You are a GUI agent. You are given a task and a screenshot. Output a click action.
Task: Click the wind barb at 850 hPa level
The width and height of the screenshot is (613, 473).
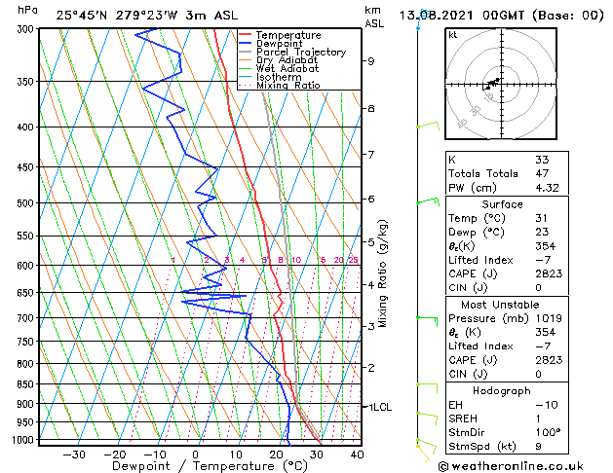[427, 388]
